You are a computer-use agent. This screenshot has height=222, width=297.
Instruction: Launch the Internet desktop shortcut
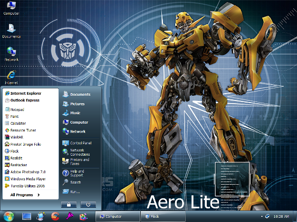point(12,77)
